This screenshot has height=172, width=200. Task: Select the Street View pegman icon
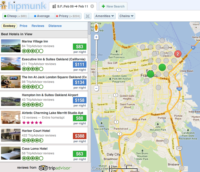(96, 28)
